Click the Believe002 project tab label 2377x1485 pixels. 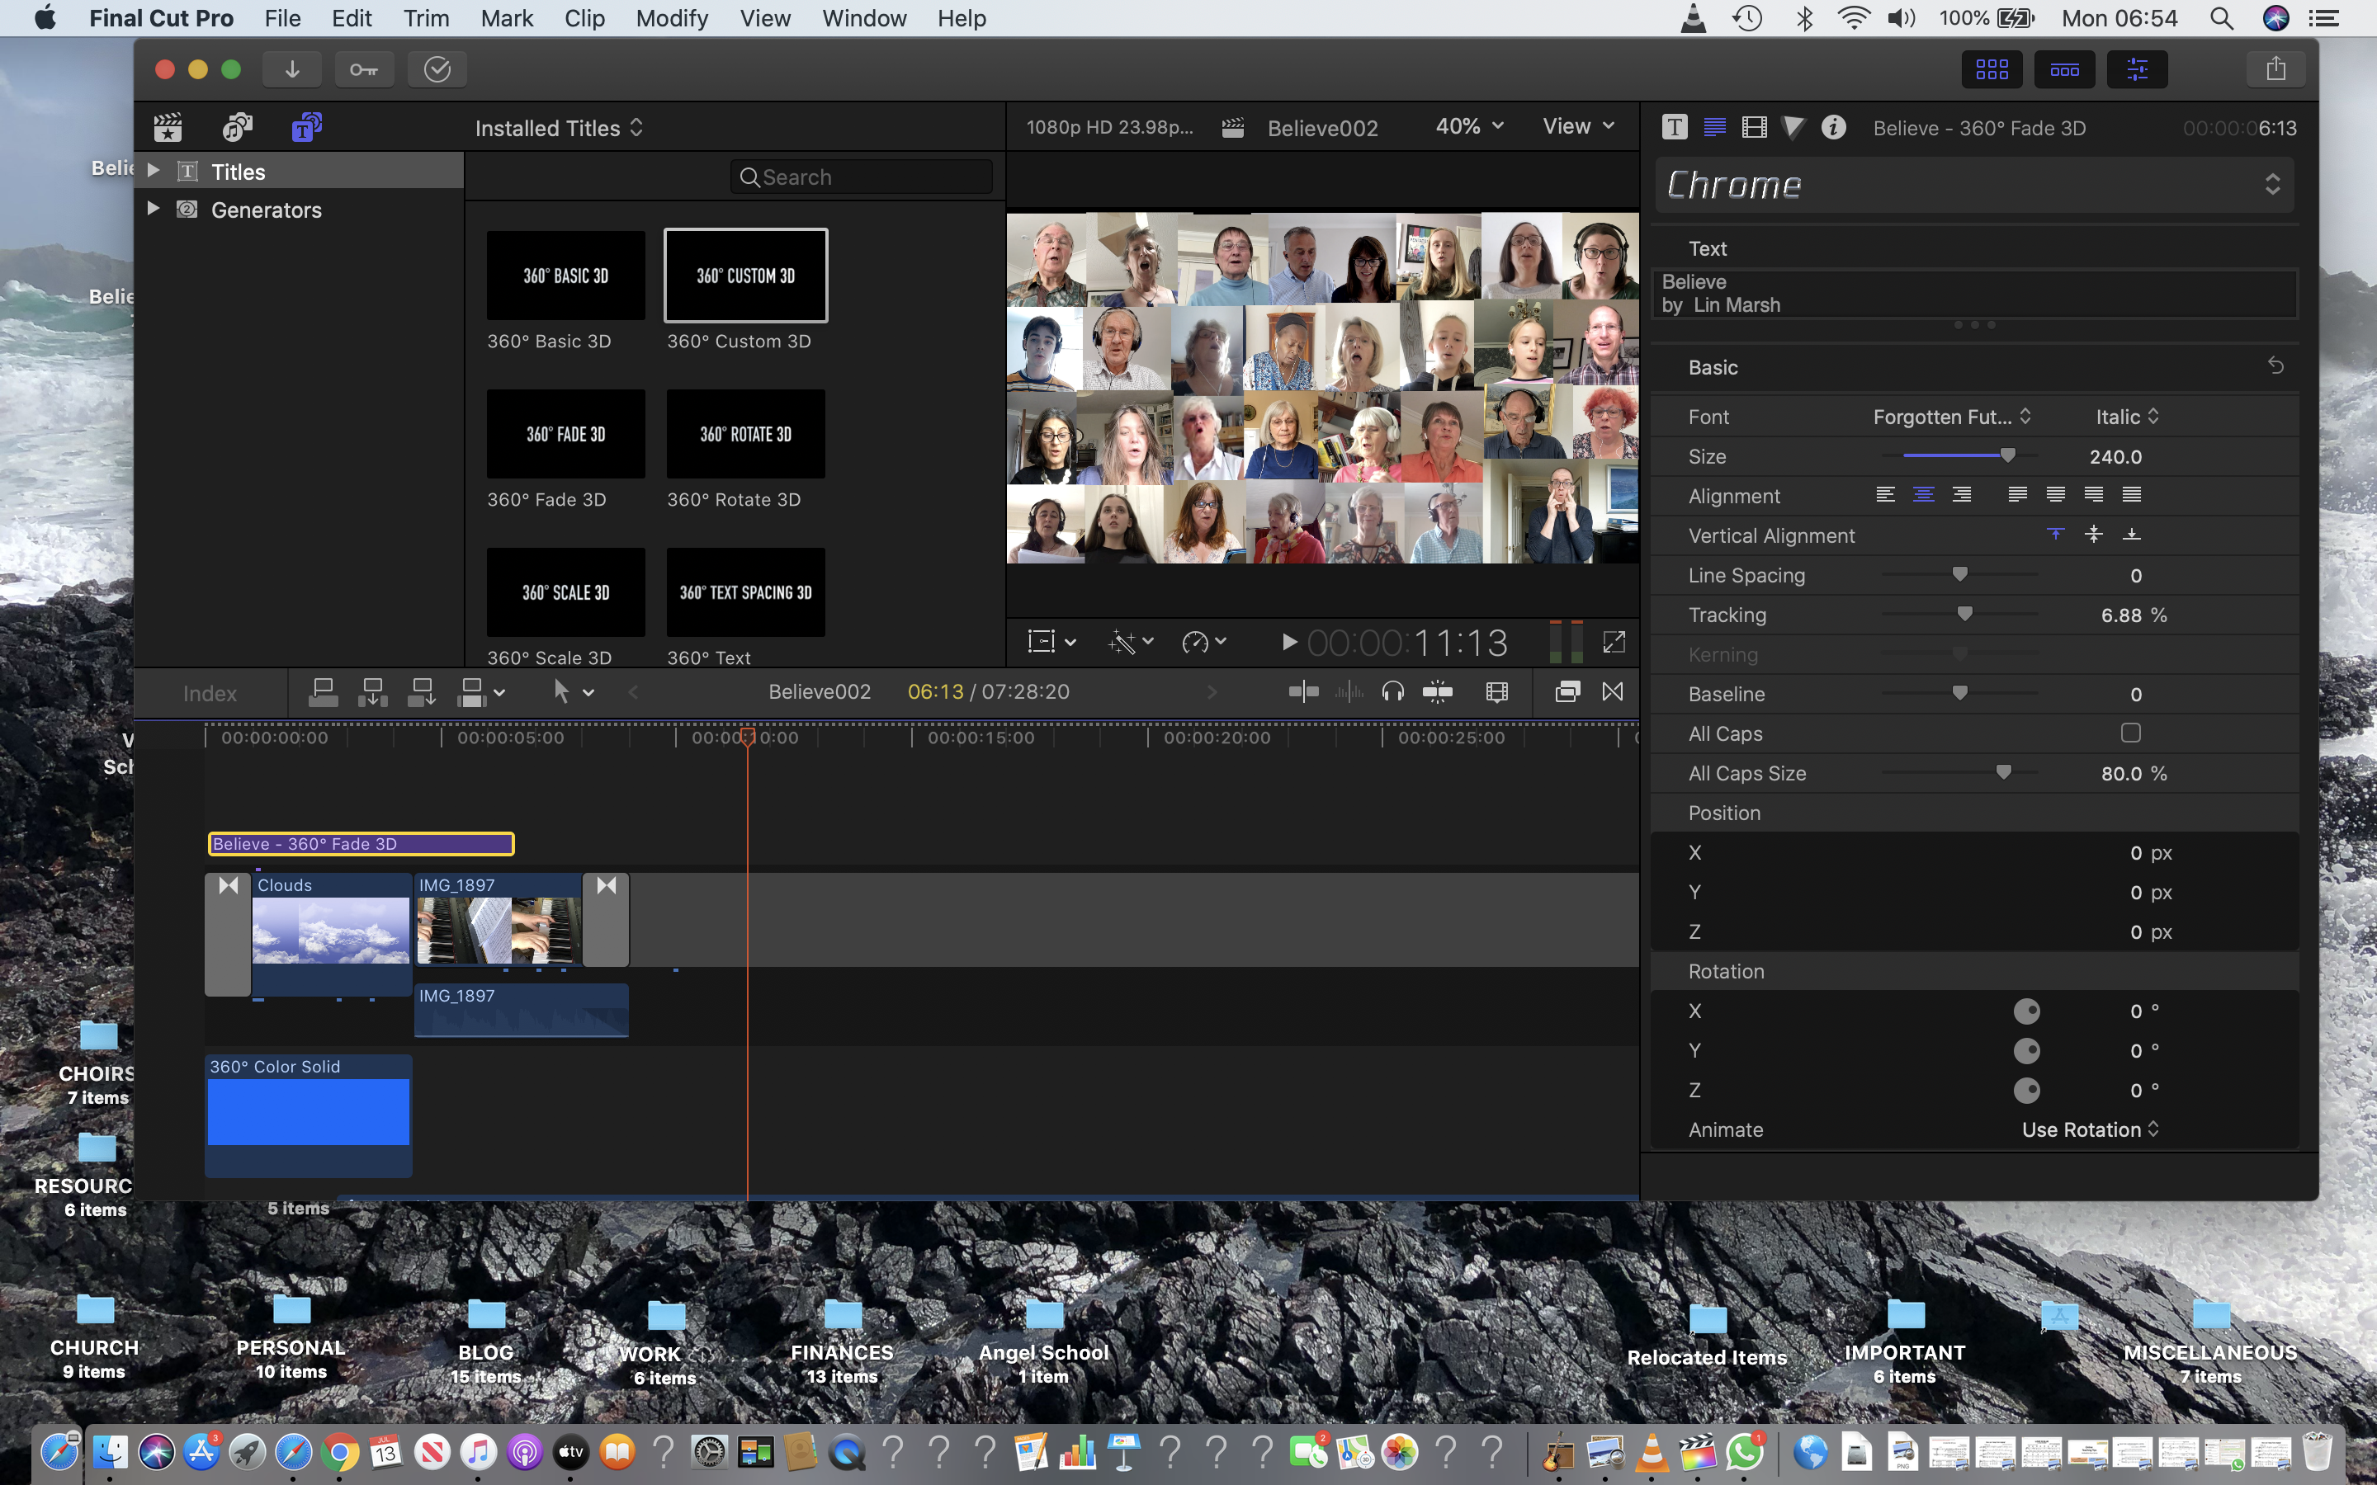click(x=1323, y=125)
